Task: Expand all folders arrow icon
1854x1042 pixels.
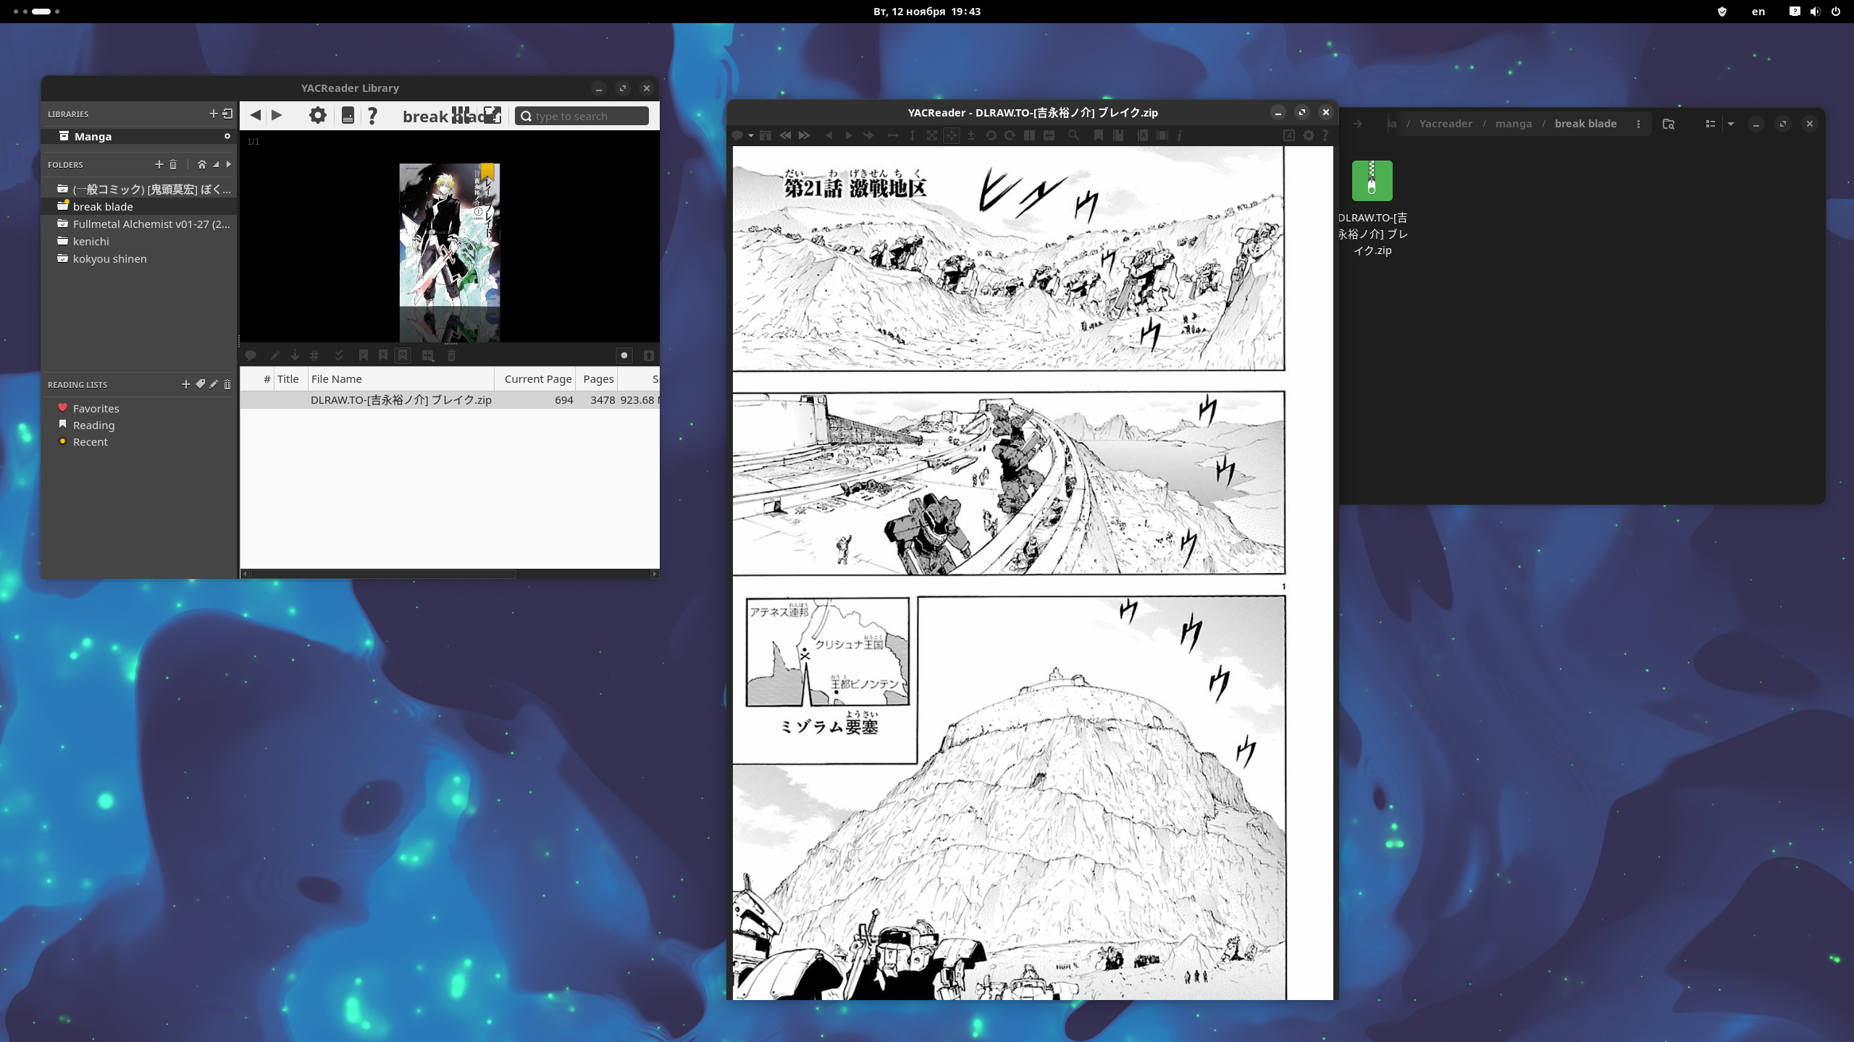Action: (x=229, y=164)
